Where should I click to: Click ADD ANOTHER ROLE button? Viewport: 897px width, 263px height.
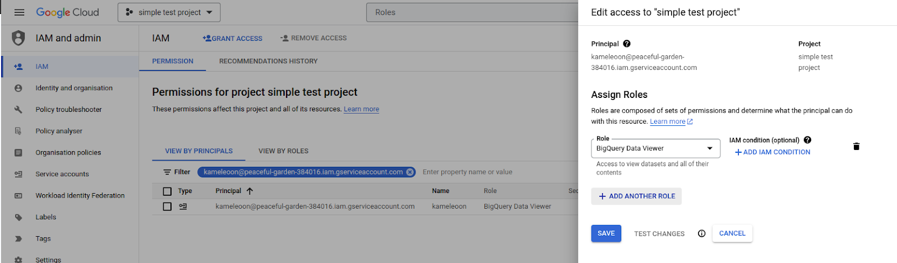pyautogui.click(x=636, y=196)
